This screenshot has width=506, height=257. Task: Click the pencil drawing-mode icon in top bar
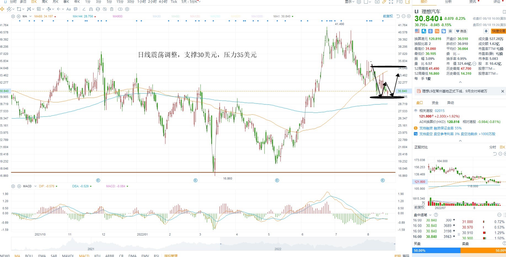[x=384, y=2]
